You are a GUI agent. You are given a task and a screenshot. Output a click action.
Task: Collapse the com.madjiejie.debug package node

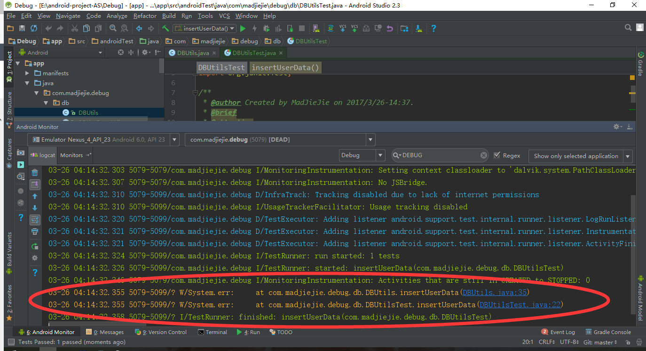[x=36, y=93]
